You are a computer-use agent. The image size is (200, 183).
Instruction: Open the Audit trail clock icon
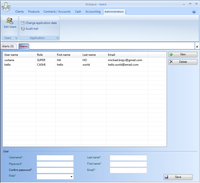23,28
